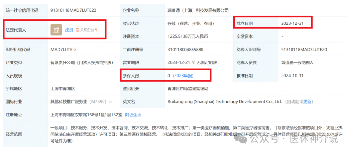Image resolution: width=350 pixels, height=149 pixels.
Task: Click the 组织机构代码 label cell
Action: pos(25,50)
